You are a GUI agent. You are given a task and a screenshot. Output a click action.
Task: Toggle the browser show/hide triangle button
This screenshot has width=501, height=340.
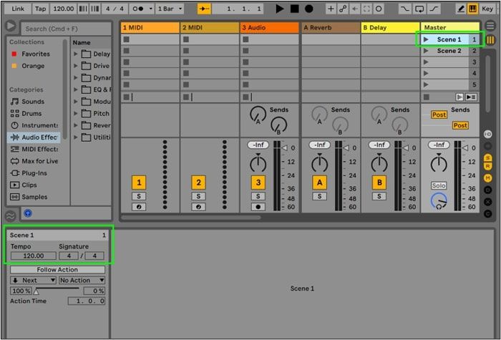point(11,26)
